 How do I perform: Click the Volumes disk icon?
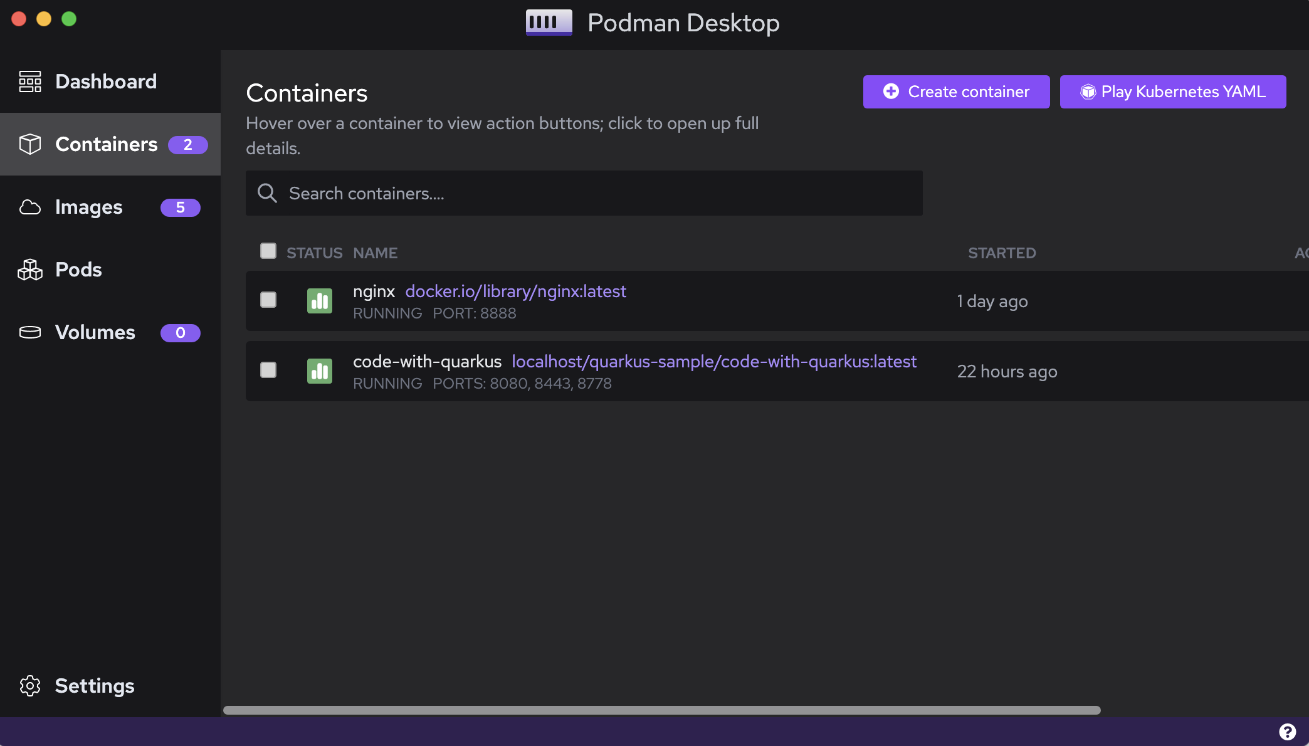29,332
